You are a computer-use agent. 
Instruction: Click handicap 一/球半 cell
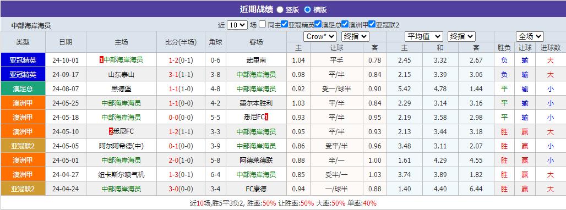[337, 189]
